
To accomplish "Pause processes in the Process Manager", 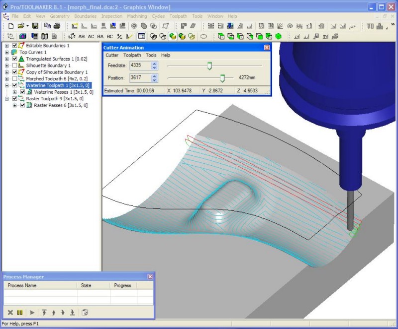I will click(20, 313).
